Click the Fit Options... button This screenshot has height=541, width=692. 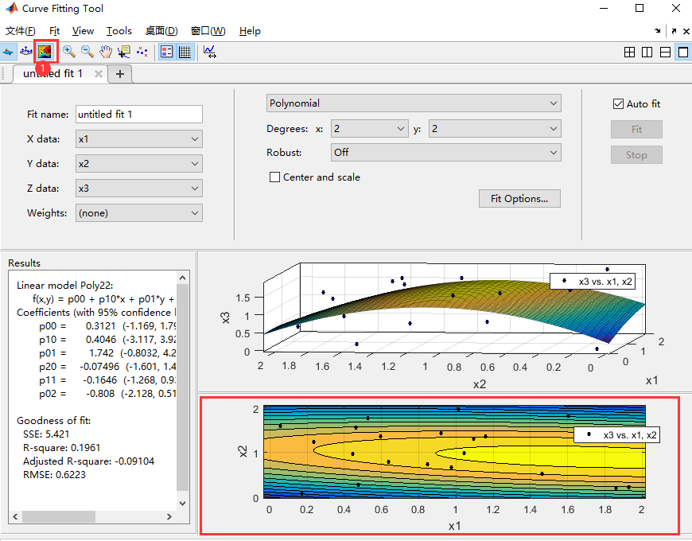pos(519,199)
